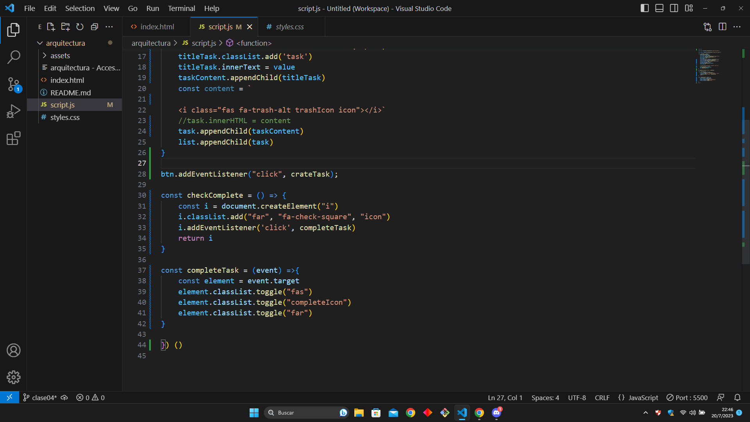Open Accounts menu in activity bar
The height and width of the screenshot is (422, 750).
coord(13,350)
